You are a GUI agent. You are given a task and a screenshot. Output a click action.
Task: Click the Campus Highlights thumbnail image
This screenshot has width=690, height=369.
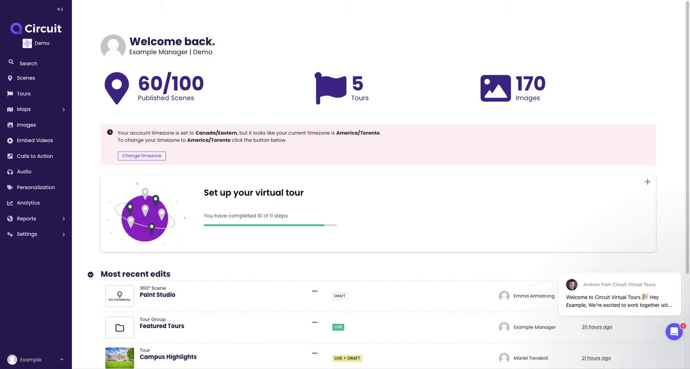tap(120, 358)
